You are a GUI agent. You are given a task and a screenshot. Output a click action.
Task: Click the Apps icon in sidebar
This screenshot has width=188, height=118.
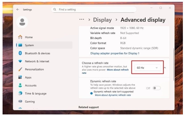click(20, 77)
